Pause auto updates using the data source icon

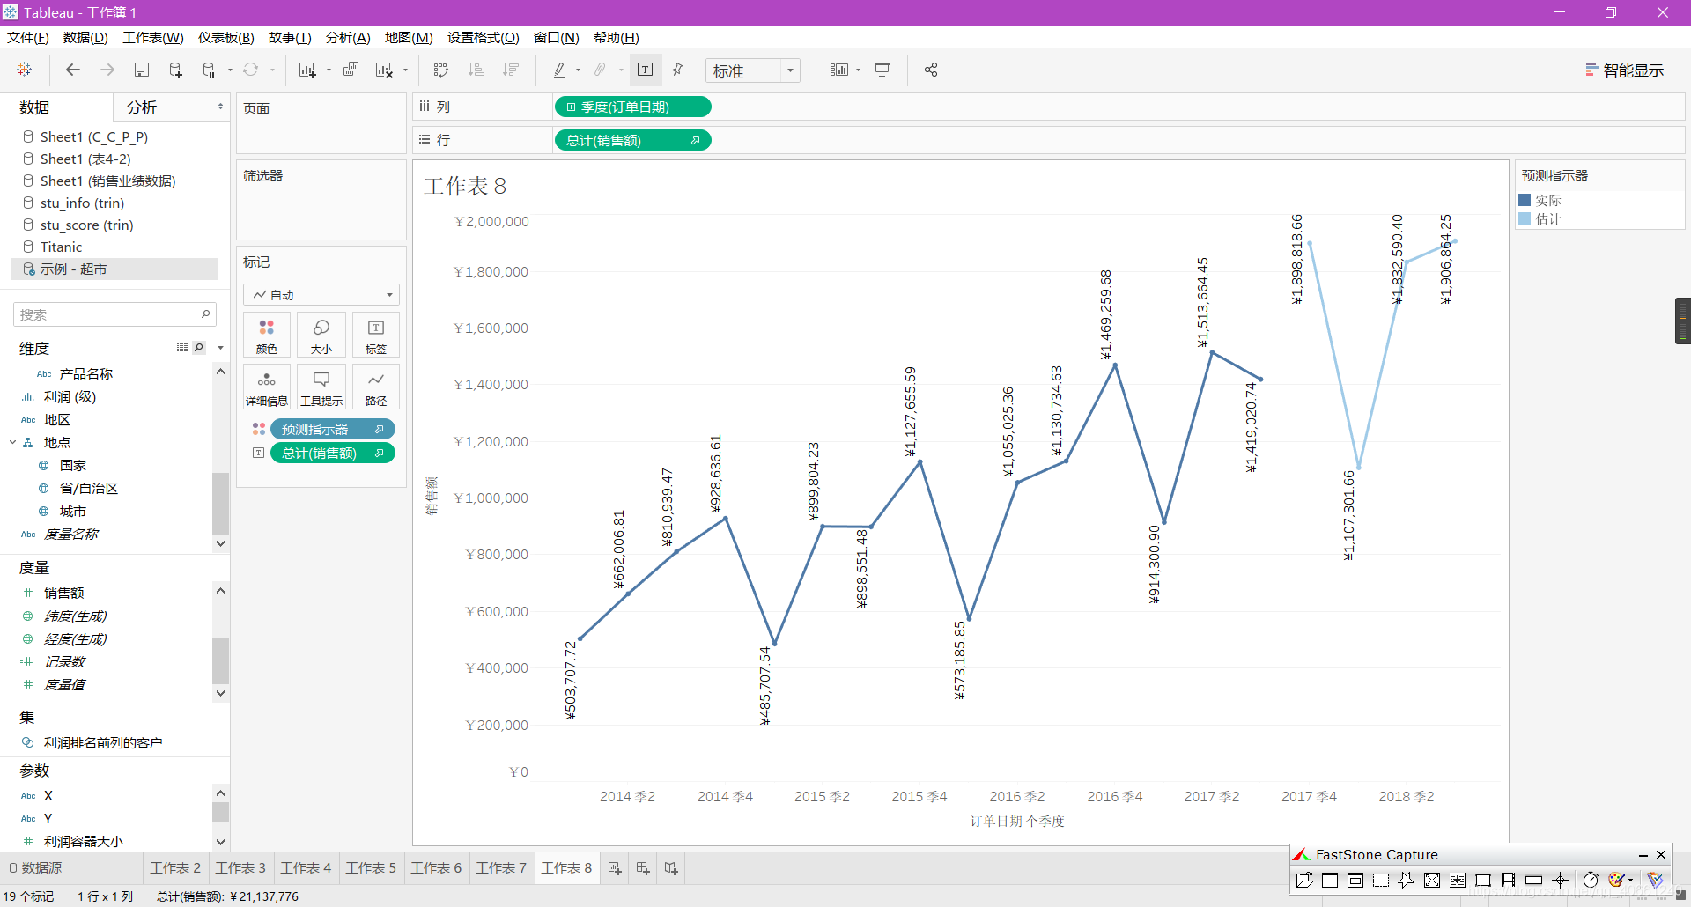click(x=209, y=70)
